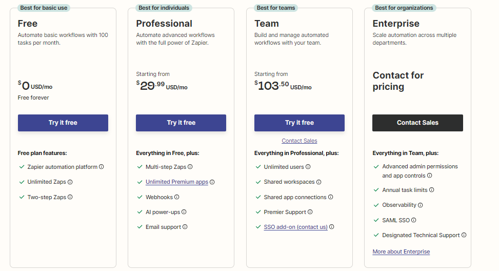
Task: Click info icon next to Webhooks
Action: (x=177, y=197)
